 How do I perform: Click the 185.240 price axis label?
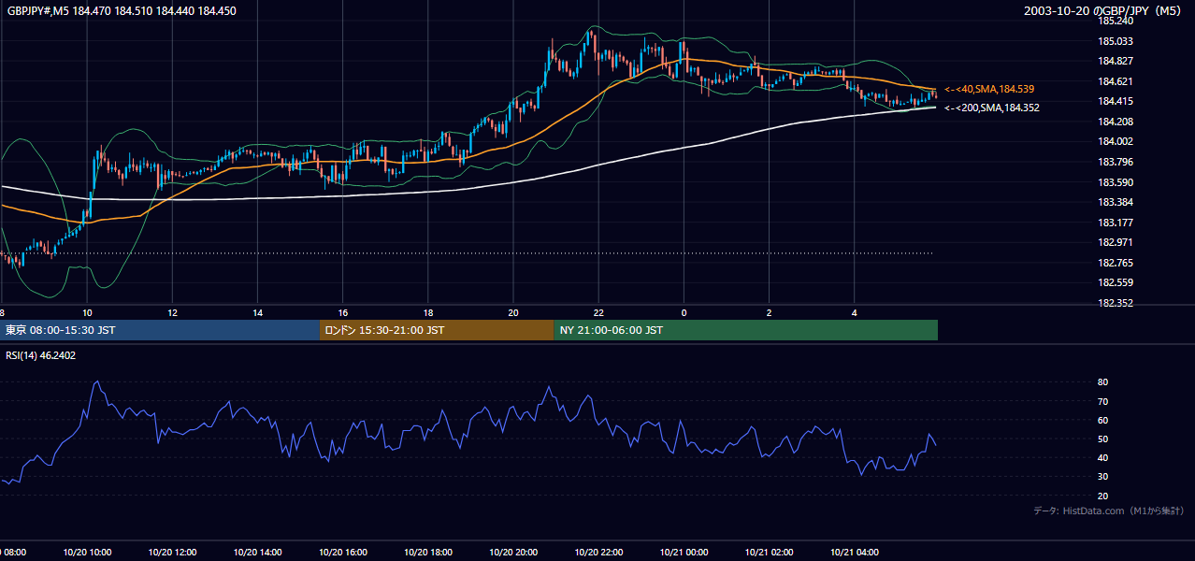1116,21
